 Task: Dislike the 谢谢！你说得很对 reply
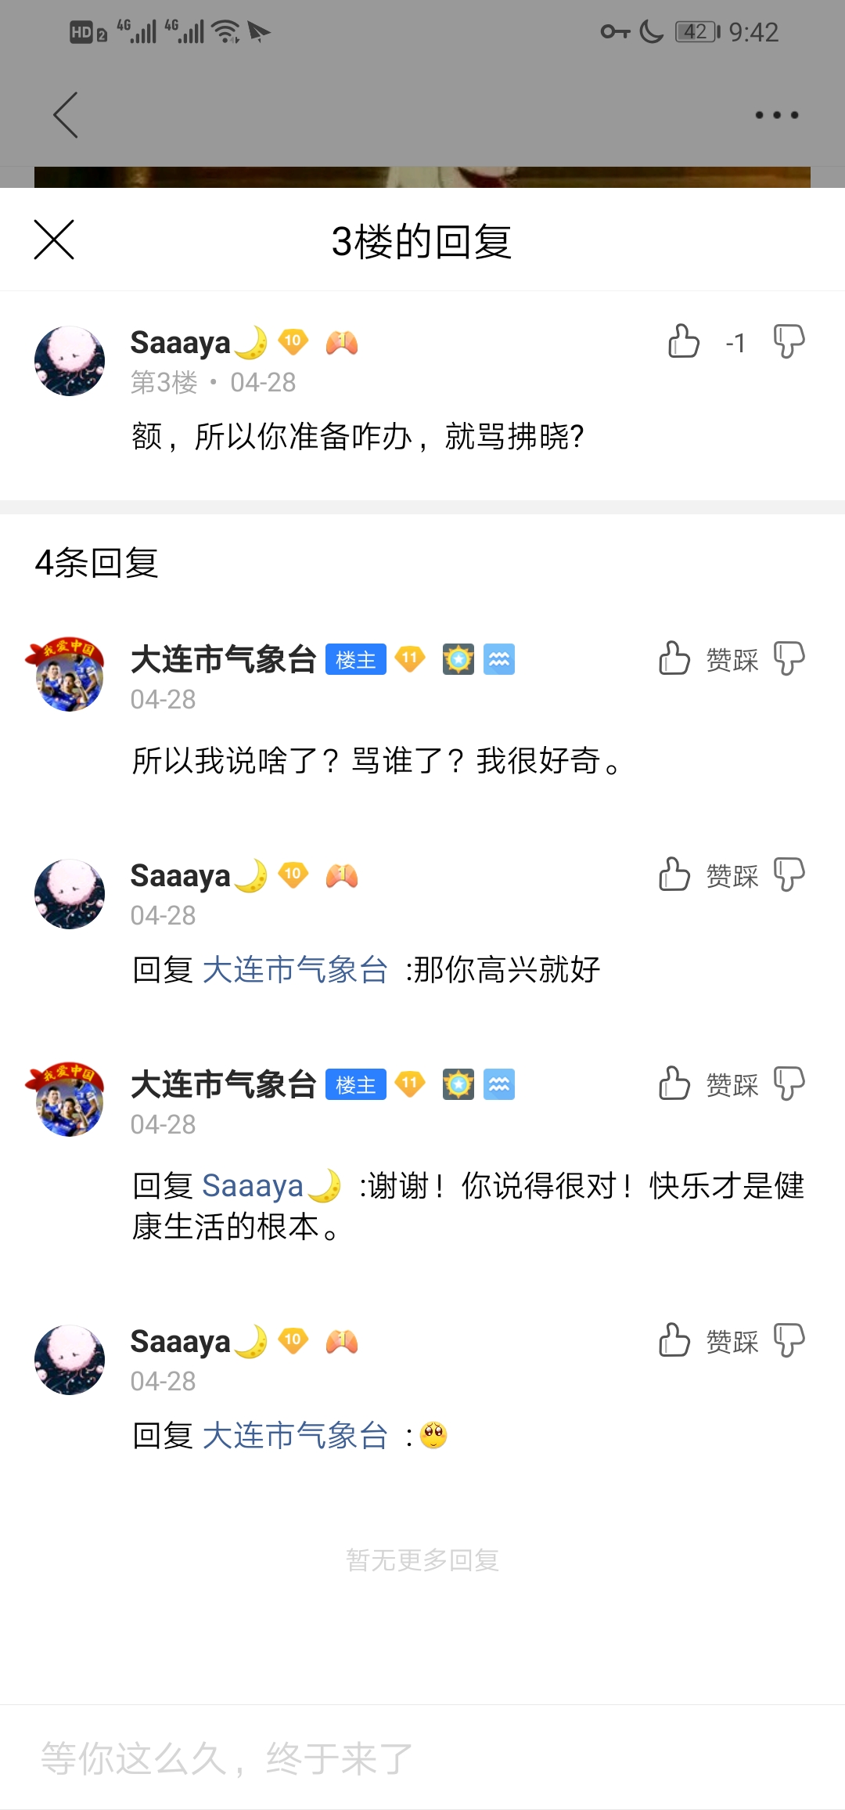click(x=789, y=1083)
